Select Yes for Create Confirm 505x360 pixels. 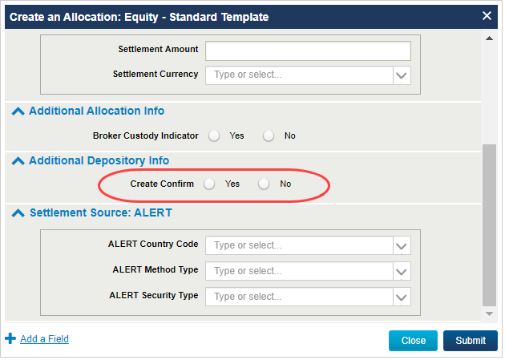(x=209, y=184)
